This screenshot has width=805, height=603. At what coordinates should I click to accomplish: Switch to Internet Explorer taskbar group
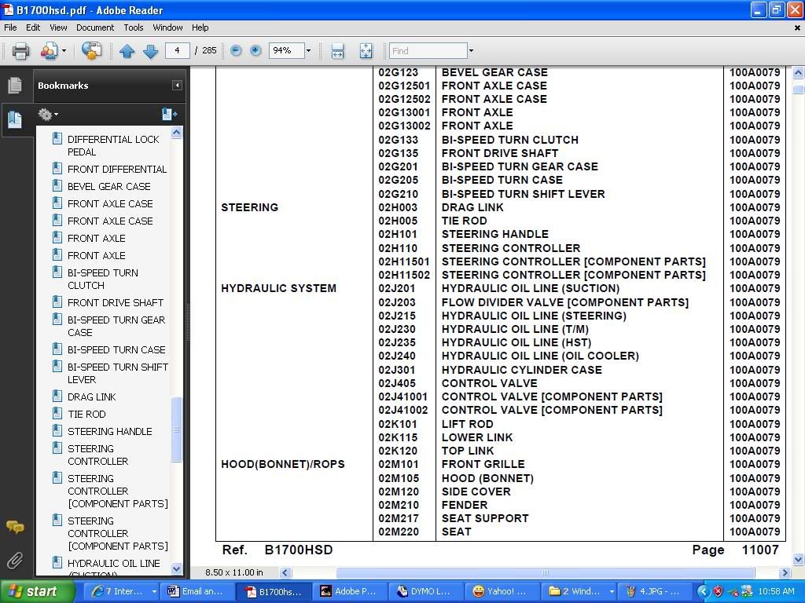pyautogui.click(x=122, y=592)
